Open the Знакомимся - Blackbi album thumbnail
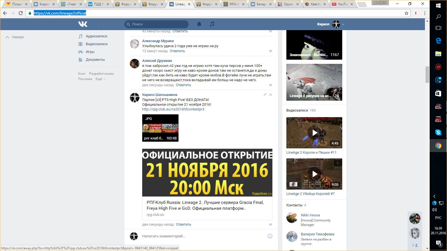 point(314,45)
